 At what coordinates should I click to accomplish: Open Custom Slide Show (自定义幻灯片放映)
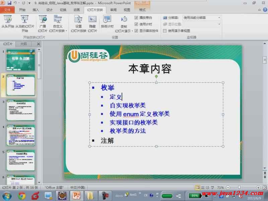pos(58,23)
